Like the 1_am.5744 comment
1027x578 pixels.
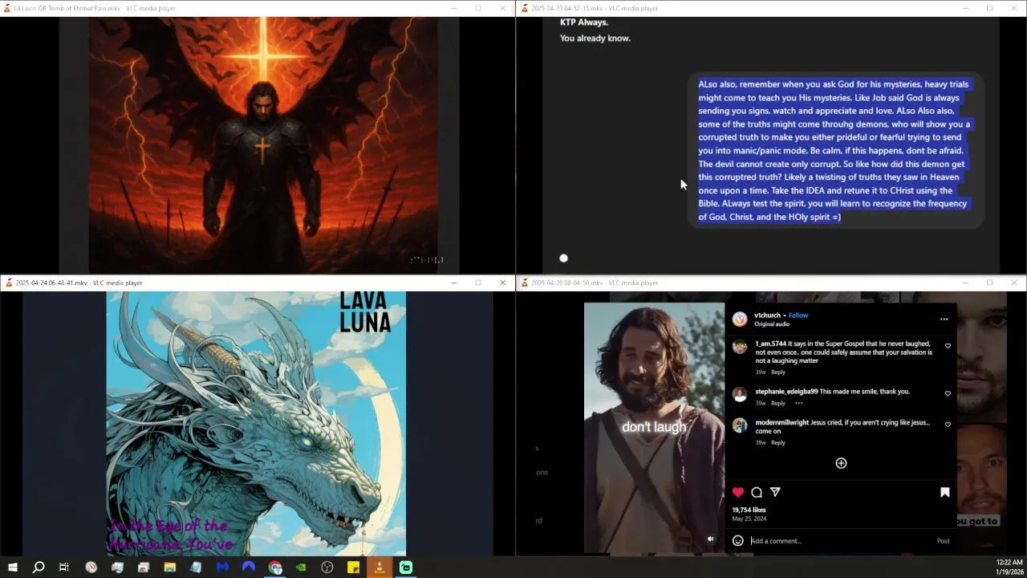click(948, 346)
